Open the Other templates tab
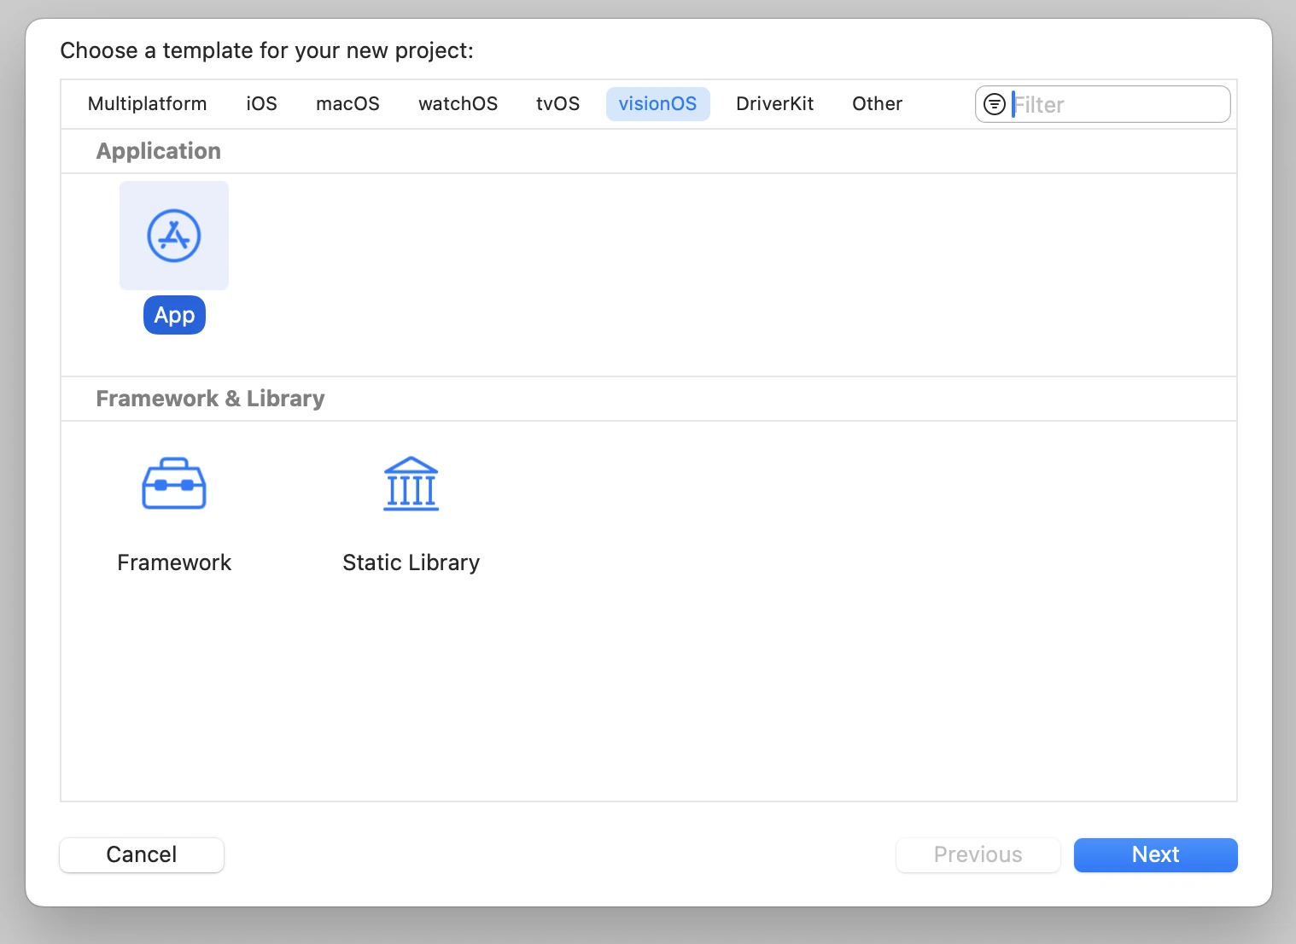1296x944 pixels. (878, 104)
